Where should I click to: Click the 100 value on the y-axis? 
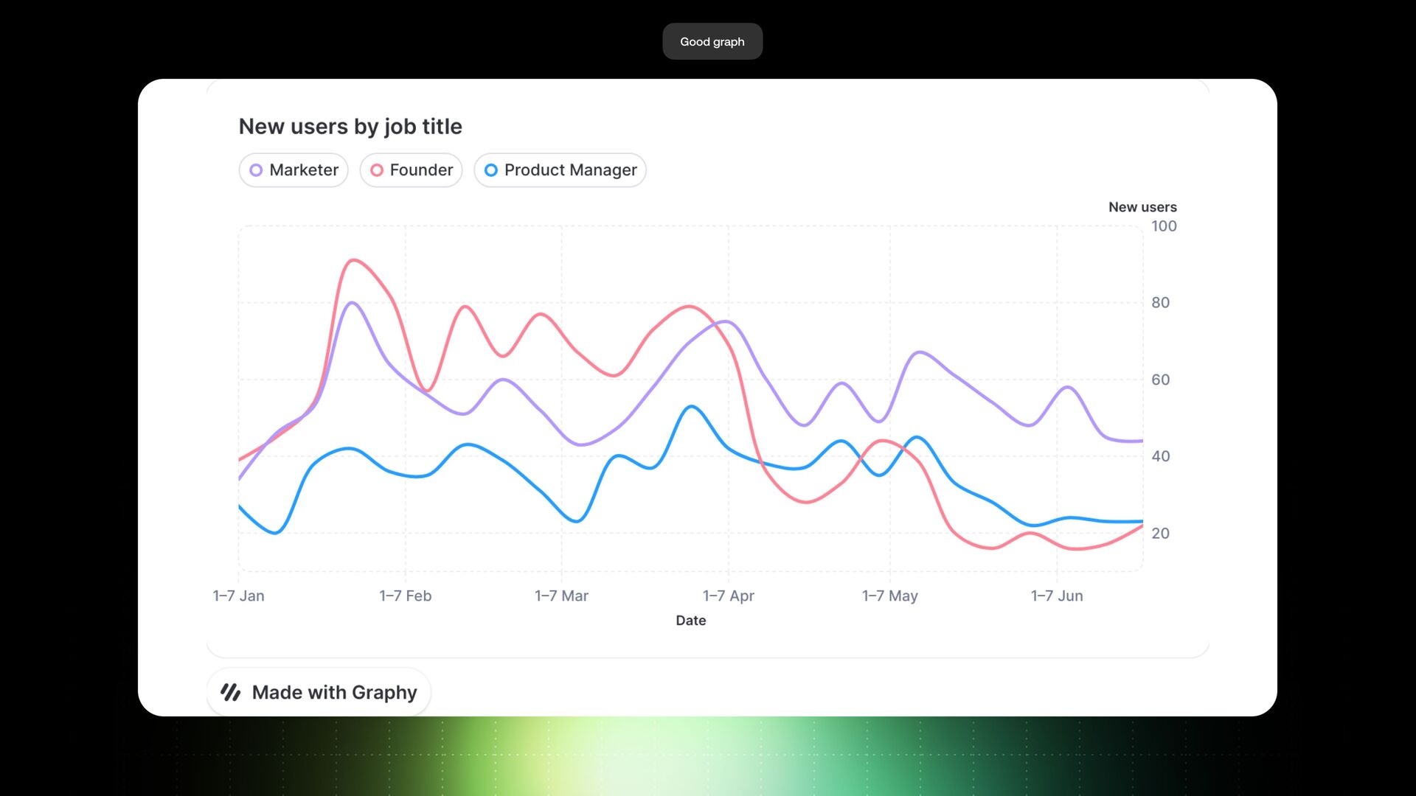(1164, 226)
